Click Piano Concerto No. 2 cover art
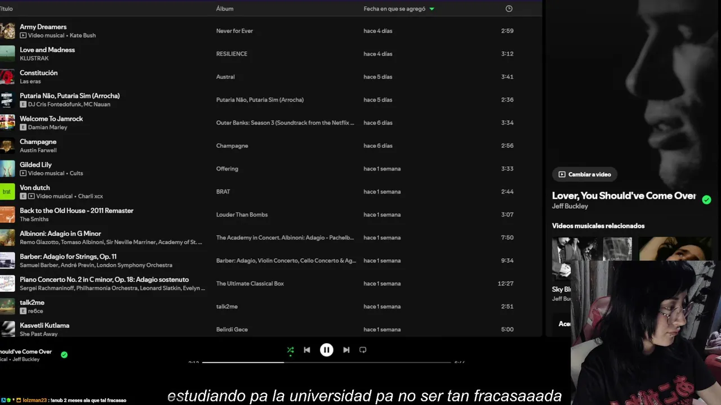 (x=7, y=283)
